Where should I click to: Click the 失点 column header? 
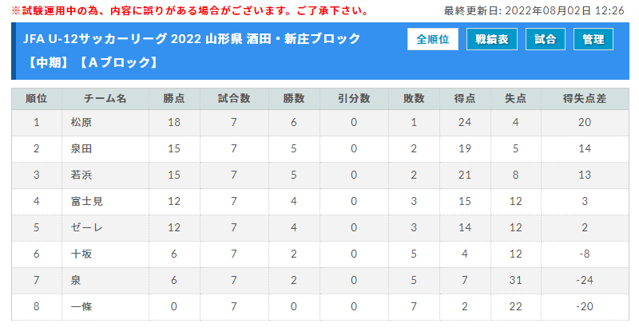515,99
